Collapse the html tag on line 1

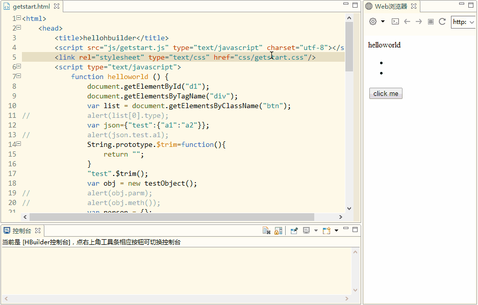click(18, 18)
